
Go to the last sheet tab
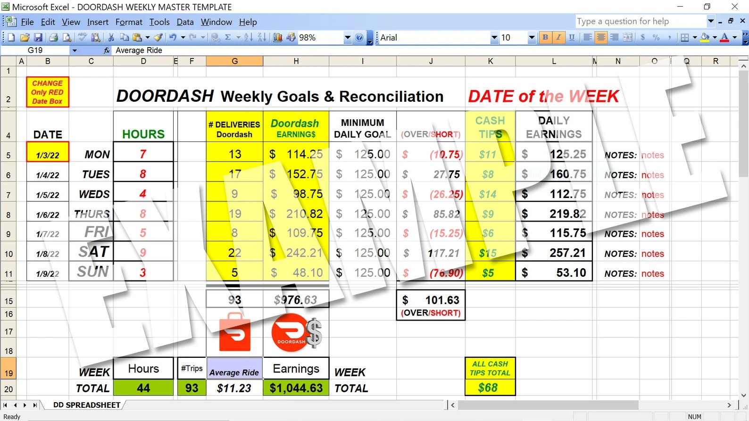[35, 405]
